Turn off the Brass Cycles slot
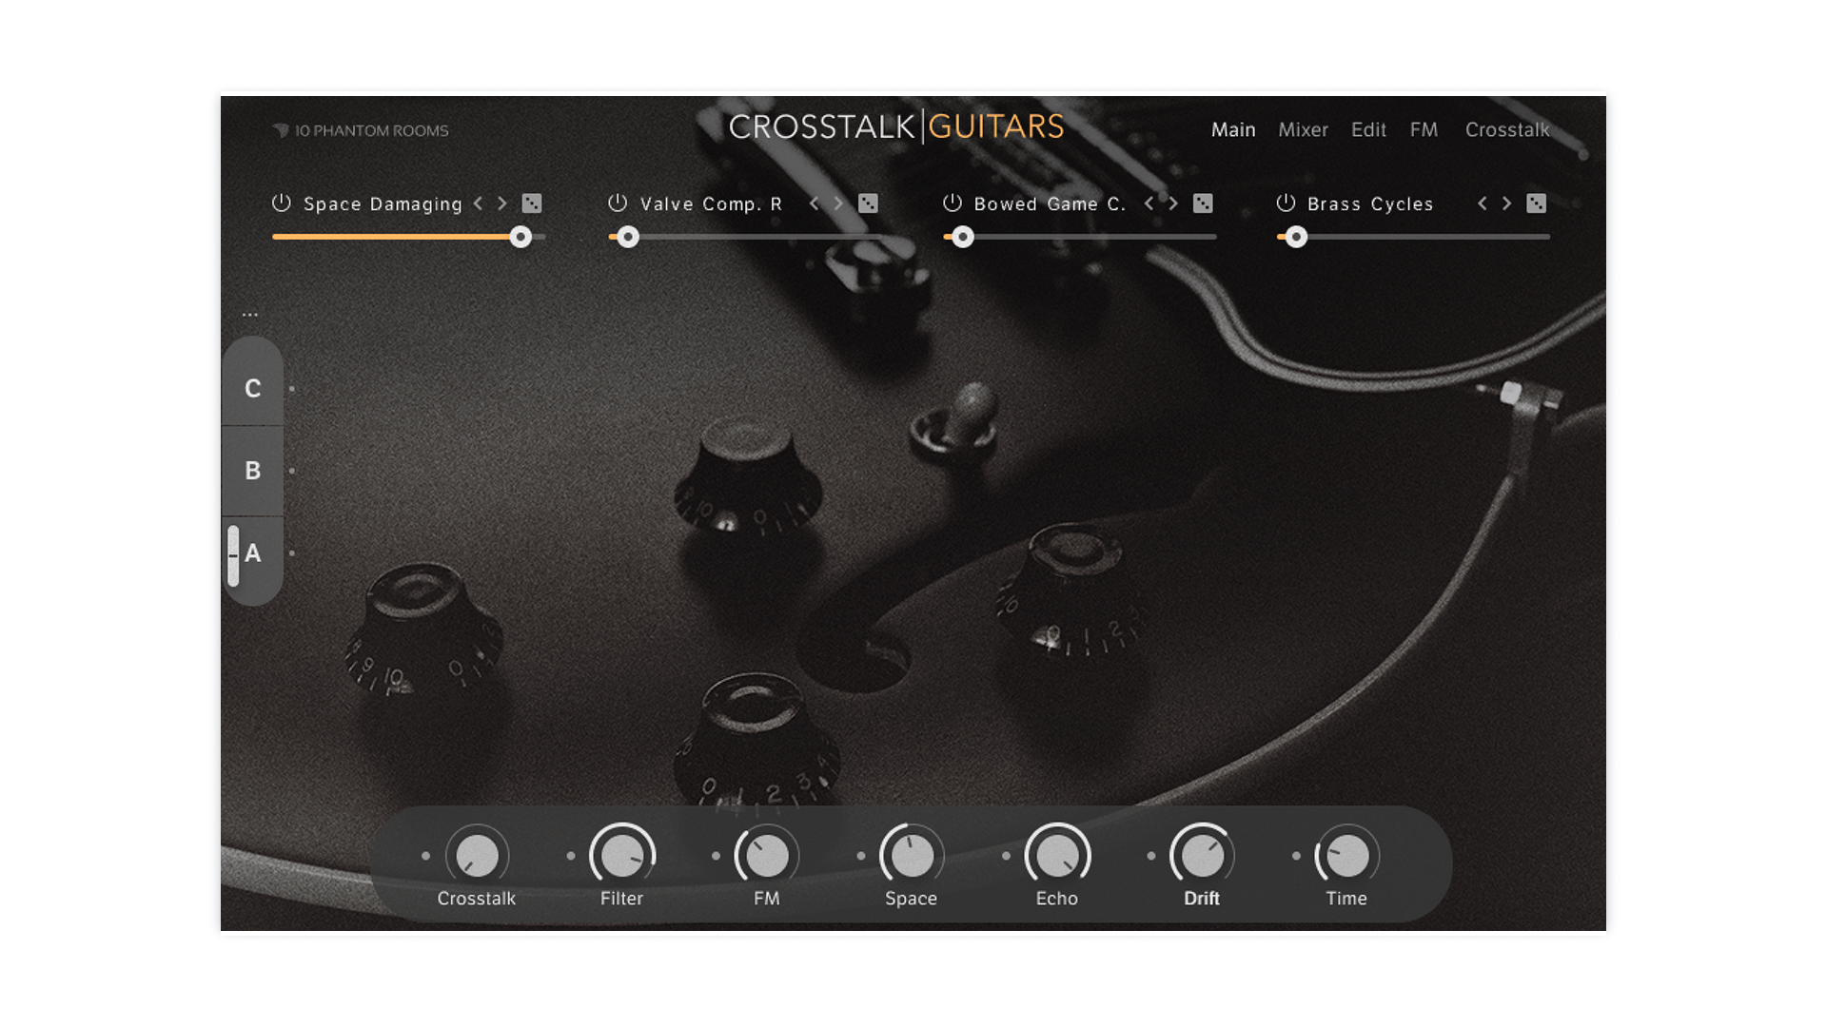 (x=1287, y=203)
